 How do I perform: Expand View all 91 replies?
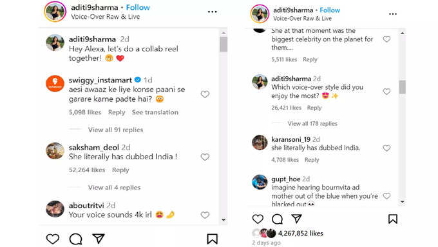[x=115, y=130]
